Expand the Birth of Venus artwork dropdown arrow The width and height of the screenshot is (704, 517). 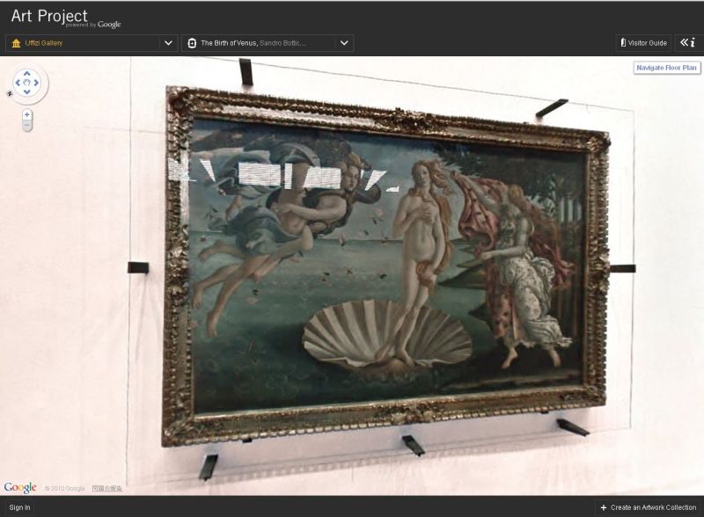(344, 43)
